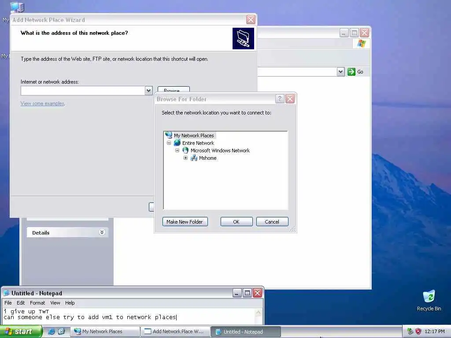Select the My Network Places tree root
Viewport: 451px width, 338px height.
(194, 136)
